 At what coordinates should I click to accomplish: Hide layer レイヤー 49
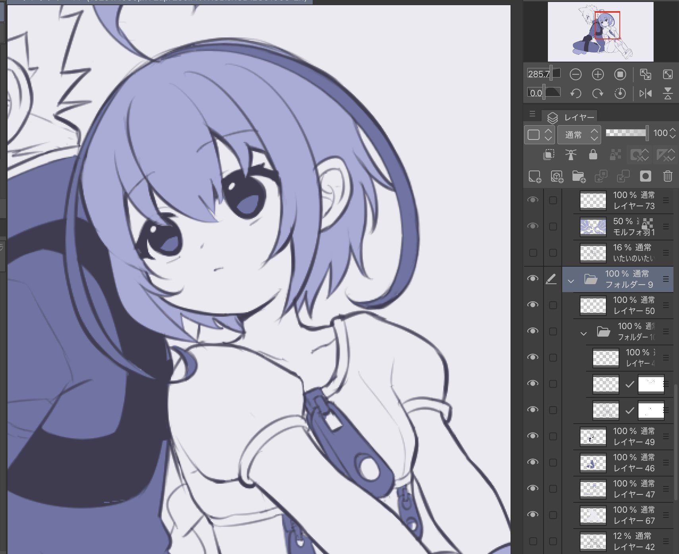point(533,436)
